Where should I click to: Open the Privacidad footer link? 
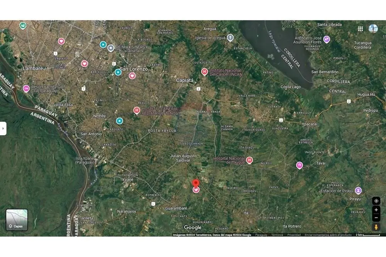294,235
